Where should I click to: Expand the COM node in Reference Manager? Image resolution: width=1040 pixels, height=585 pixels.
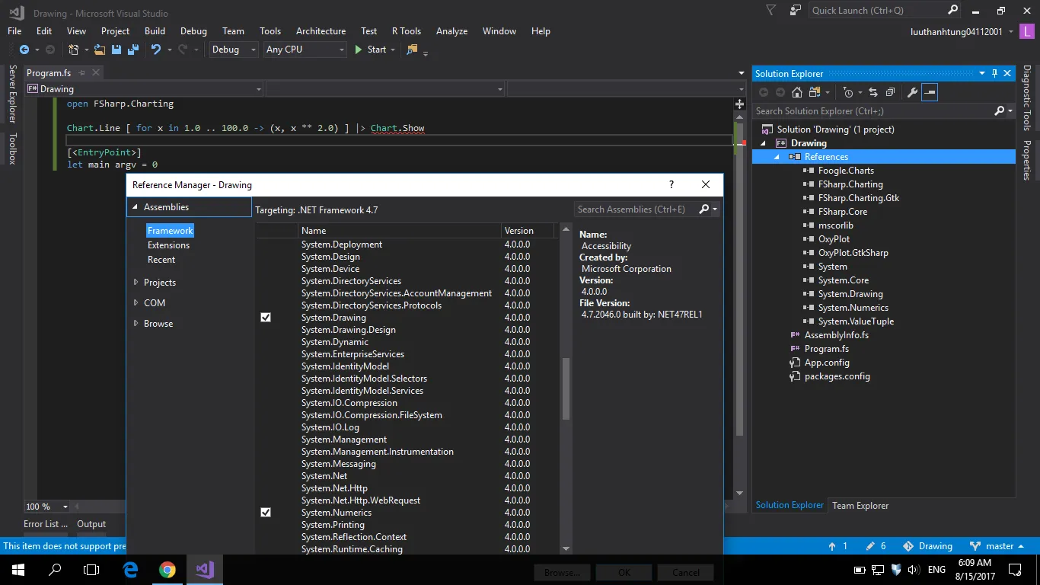pos(137,303)
